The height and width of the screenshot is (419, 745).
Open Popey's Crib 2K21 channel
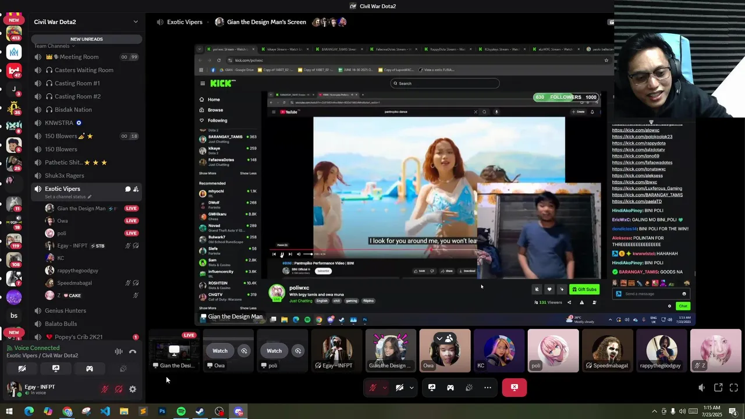pyautogui.click(x=86, y=337)
